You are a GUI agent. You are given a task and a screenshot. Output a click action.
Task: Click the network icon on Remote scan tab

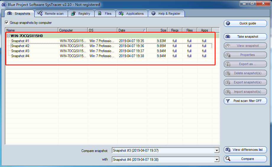click(x=40, y=13)
